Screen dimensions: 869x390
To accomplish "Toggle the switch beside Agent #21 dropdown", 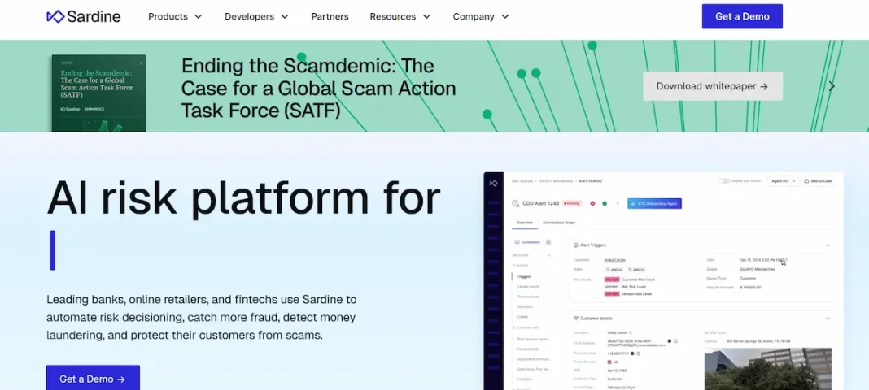I will click(x=724, y=181).
